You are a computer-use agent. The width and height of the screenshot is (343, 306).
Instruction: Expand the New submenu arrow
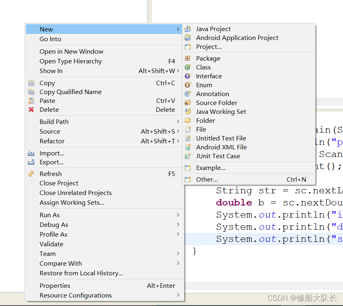pyautogui.click(x=178, y=29)
